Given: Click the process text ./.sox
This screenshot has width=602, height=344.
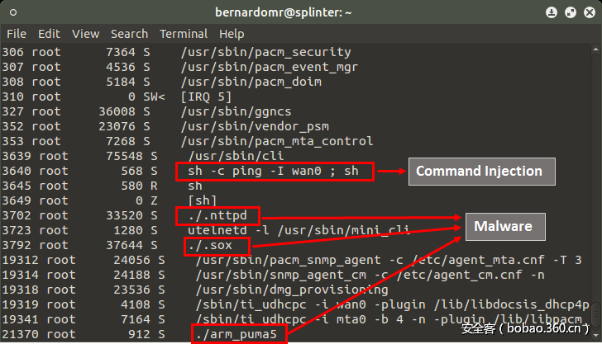Looking at the screenshot, I should [210, 245].
